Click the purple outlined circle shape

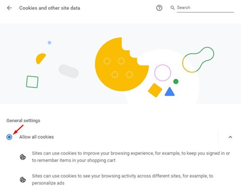pyautogui.click(x=162, y=73)
